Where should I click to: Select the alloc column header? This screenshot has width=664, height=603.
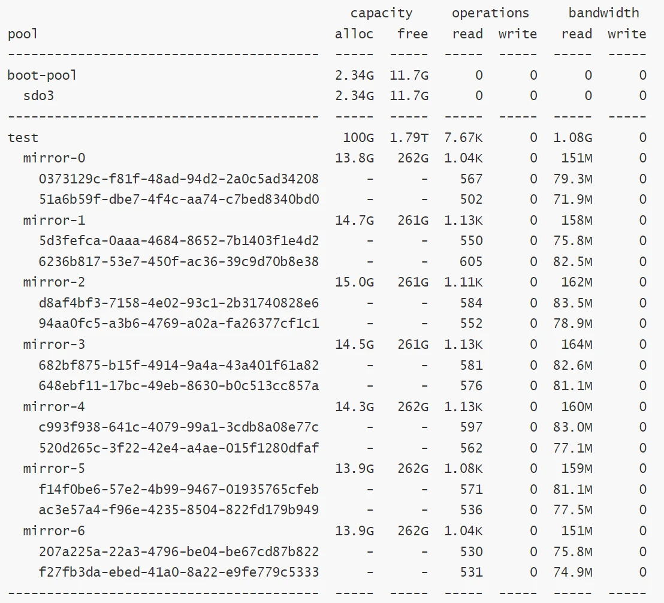354,34
